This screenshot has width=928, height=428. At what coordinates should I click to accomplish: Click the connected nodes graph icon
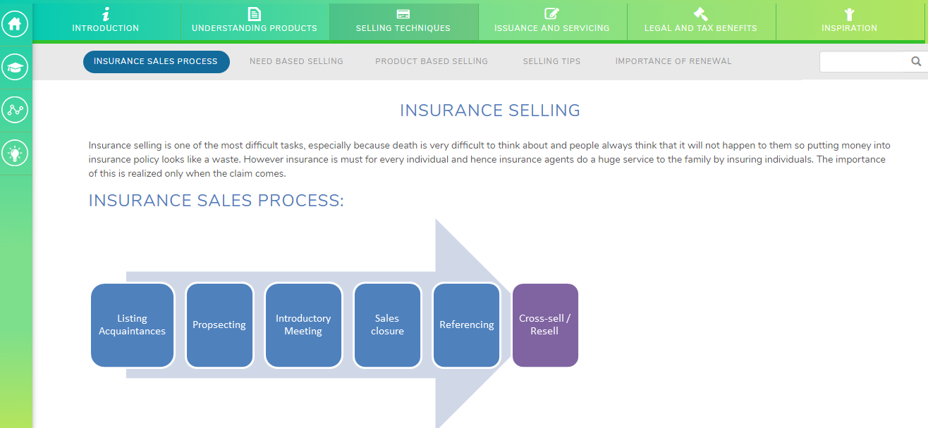(16, 111)
